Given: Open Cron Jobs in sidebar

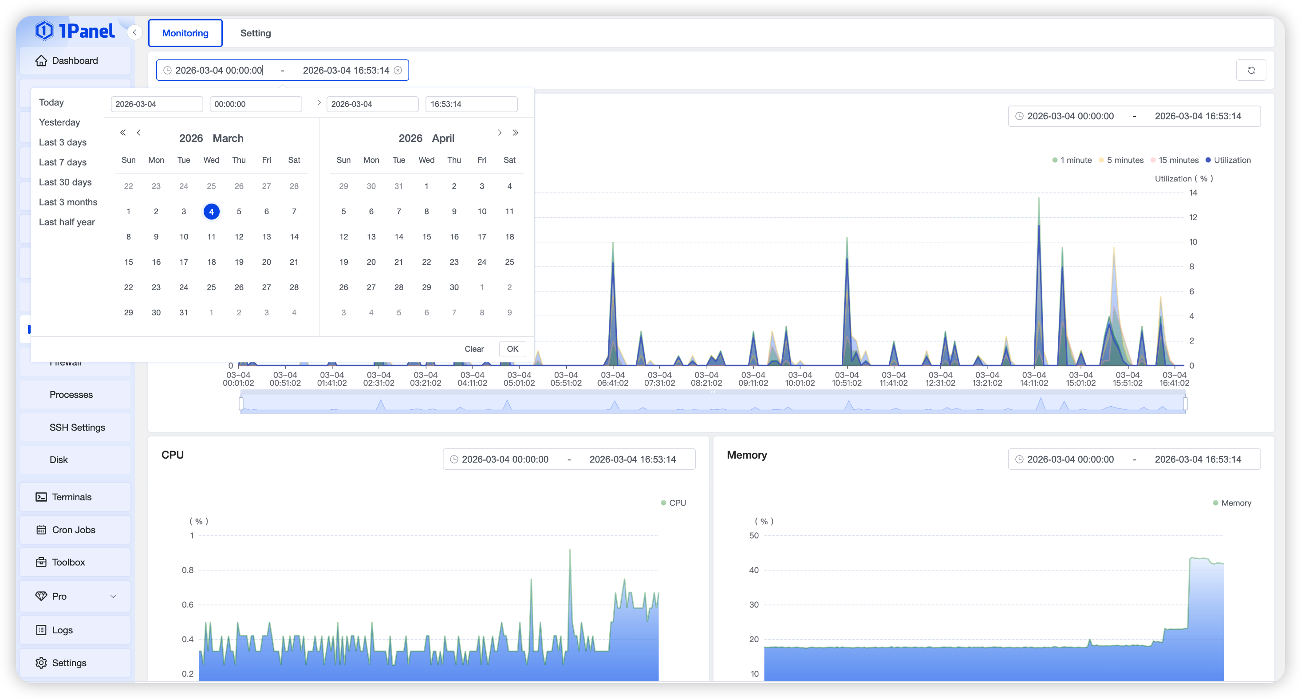Looking at the screenshot, I should click(x=73, y=530).
